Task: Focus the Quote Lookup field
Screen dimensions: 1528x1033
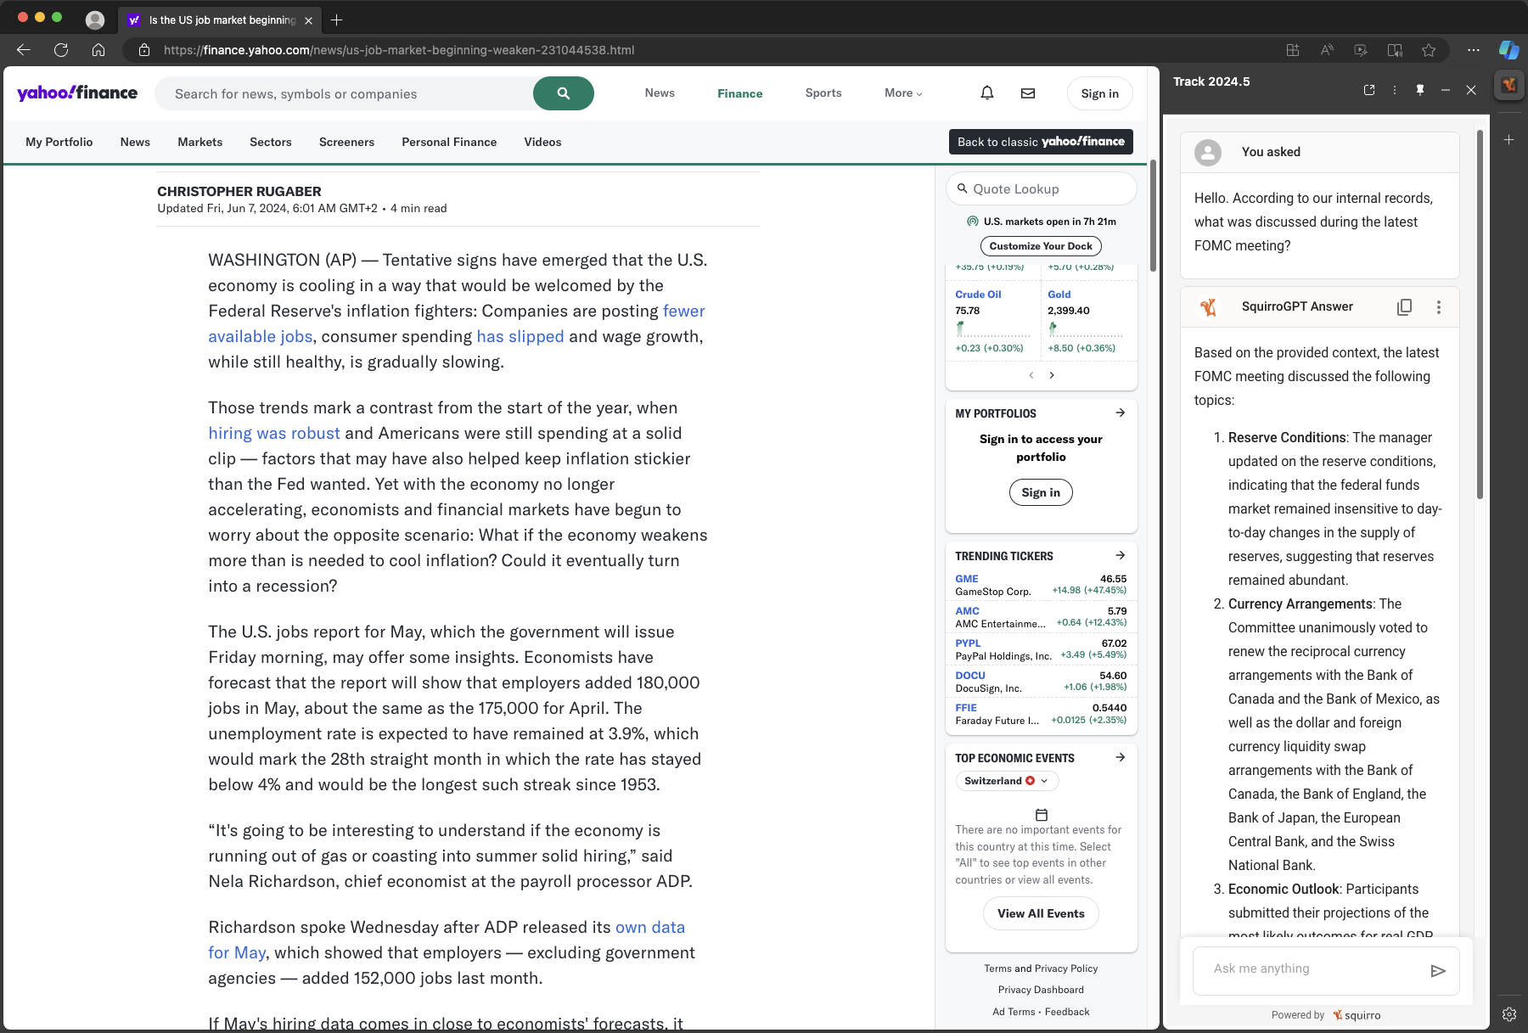Action: coord(1041,188)
